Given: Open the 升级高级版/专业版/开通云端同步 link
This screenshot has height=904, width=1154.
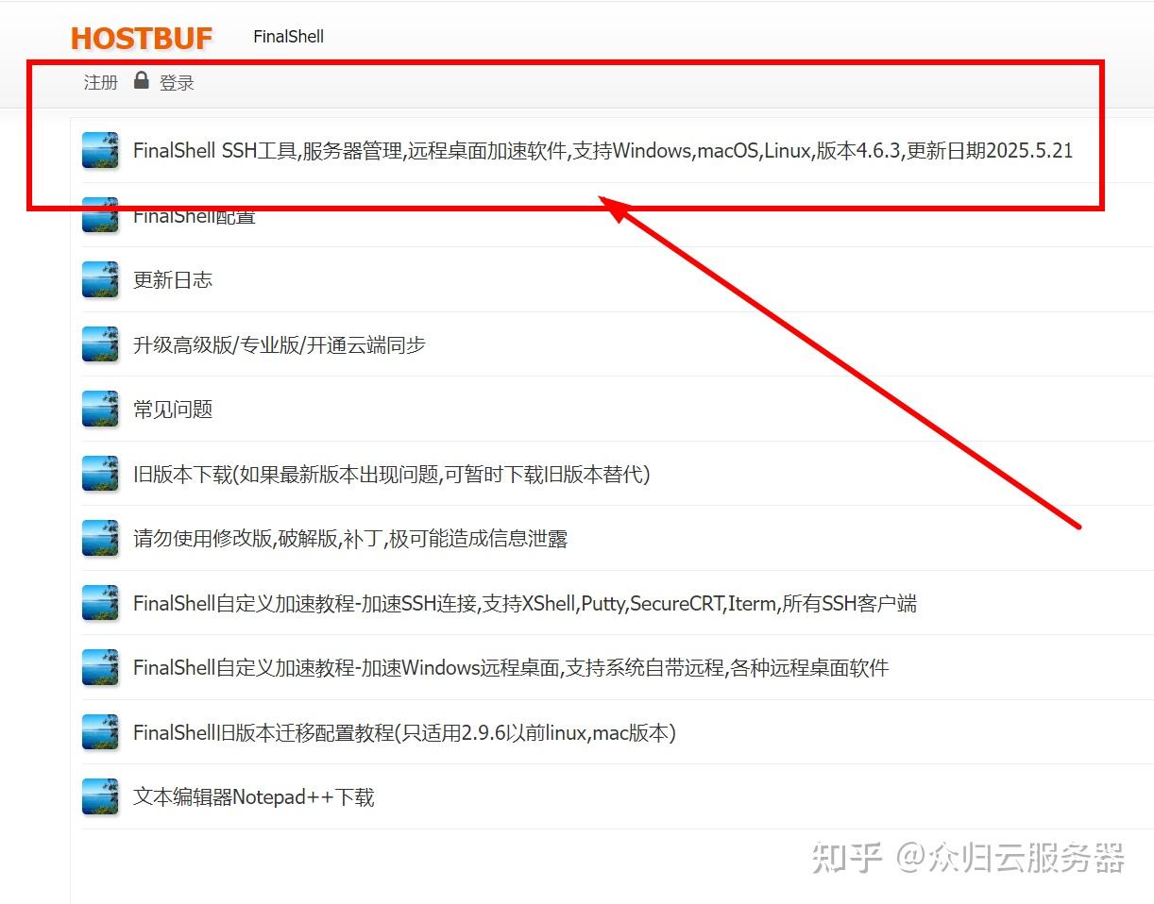Looking at the screenshot, I should point(279,344).
